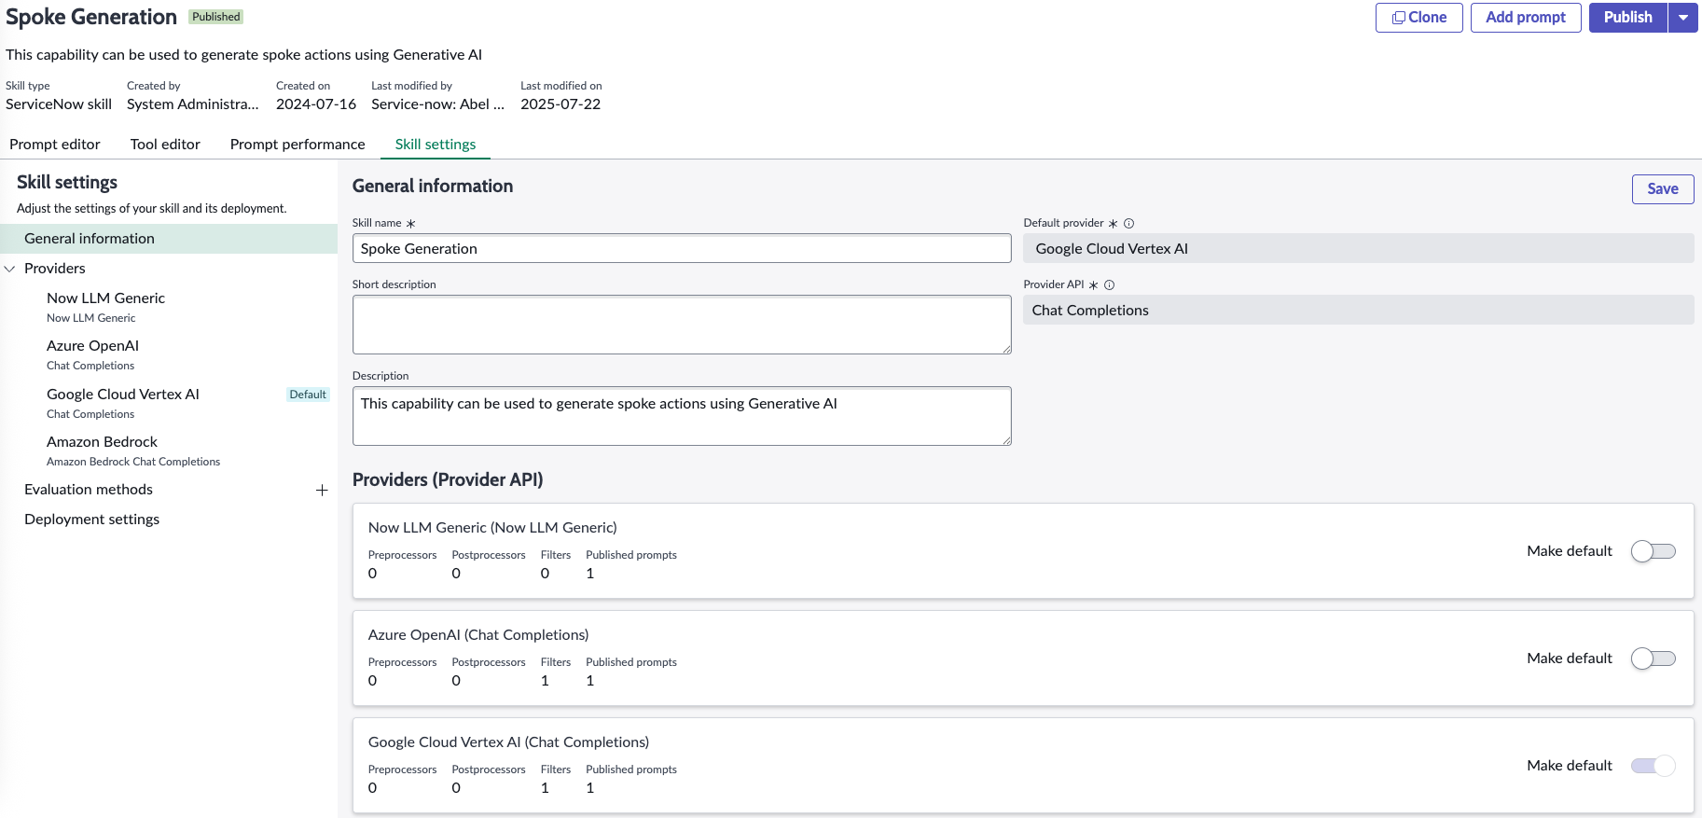
Task: Click the Clone button
Action: pyautogui.click(x=1418, y=18)
